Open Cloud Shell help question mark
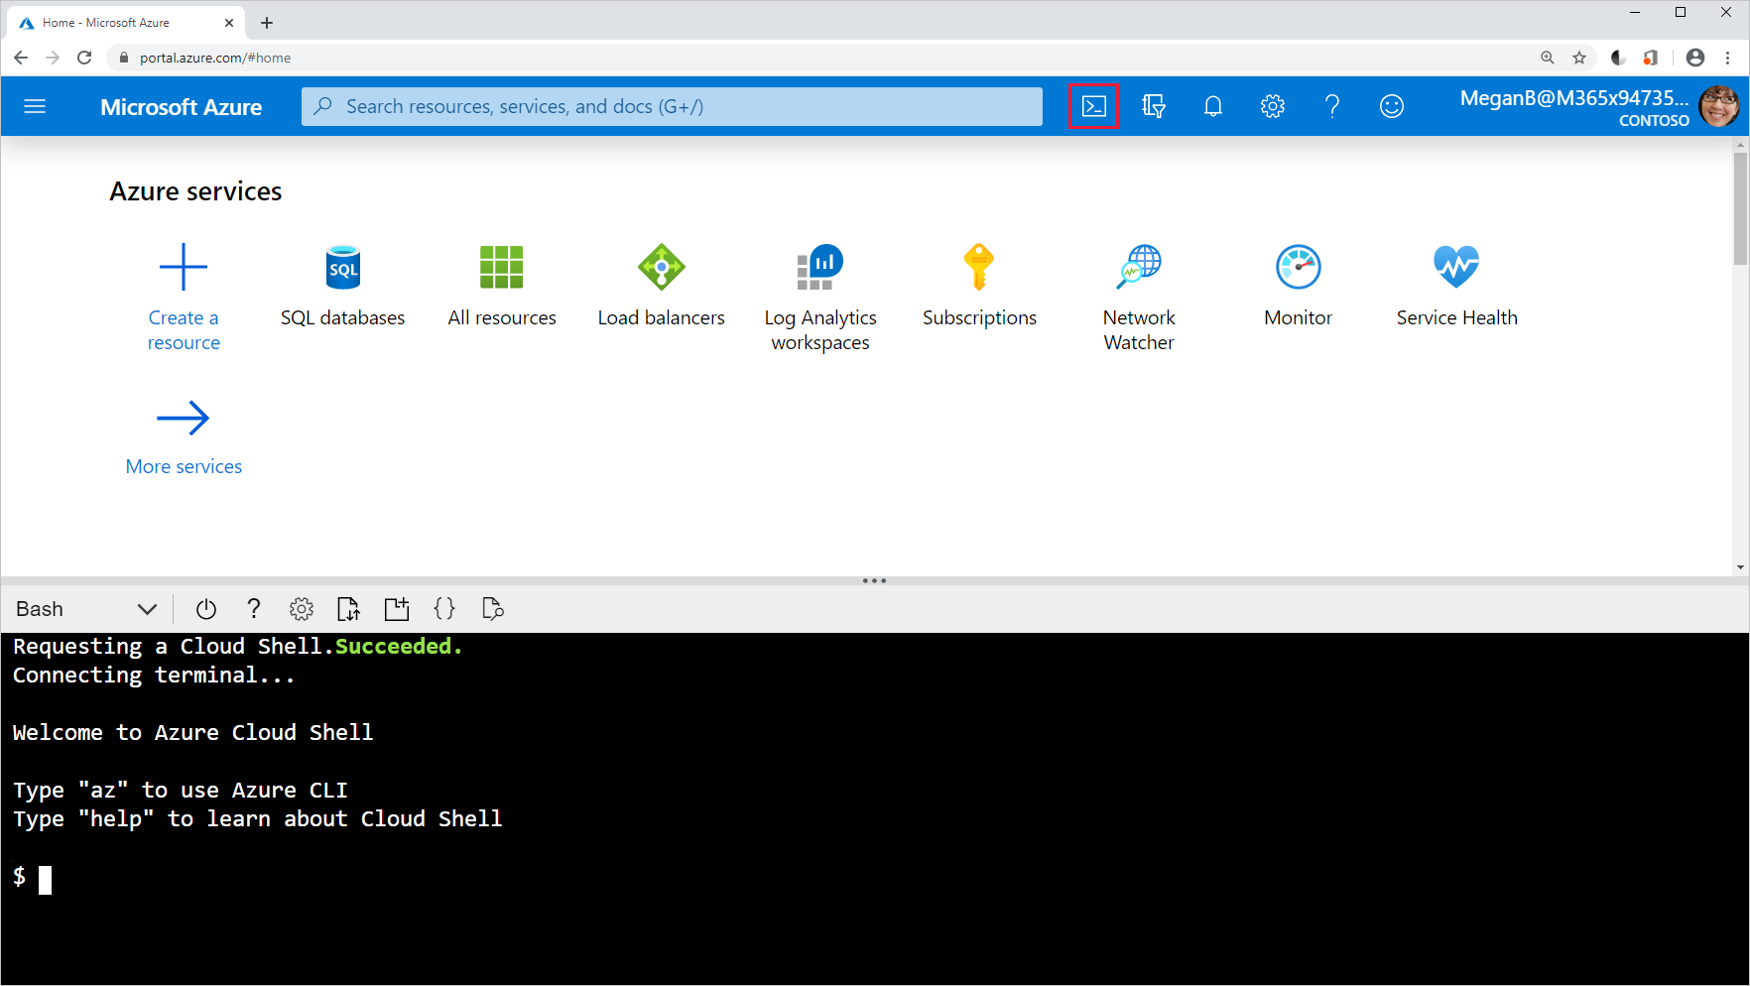 coord(254,609)
